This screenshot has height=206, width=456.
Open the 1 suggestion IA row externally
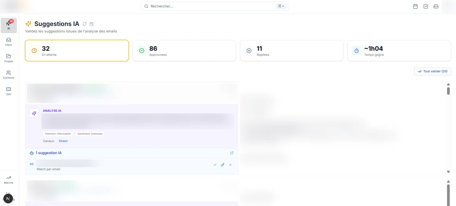tap(232, 153)
